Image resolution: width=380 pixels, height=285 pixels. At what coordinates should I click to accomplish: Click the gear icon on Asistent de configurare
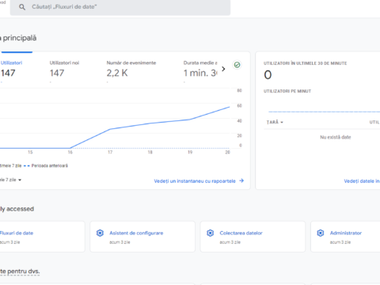click(100, 233)
